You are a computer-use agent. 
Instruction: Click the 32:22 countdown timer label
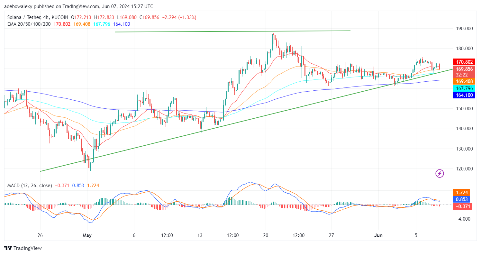click(462, 75)
